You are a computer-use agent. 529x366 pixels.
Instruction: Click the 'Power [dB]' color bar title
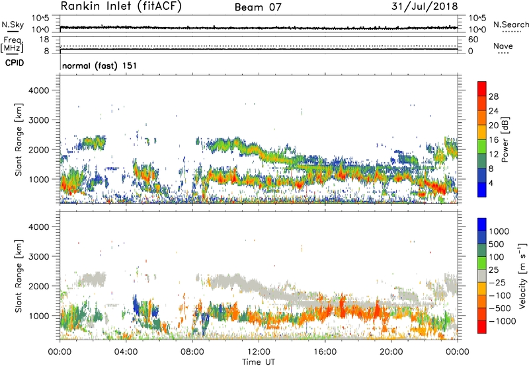(x=505, y=139)
